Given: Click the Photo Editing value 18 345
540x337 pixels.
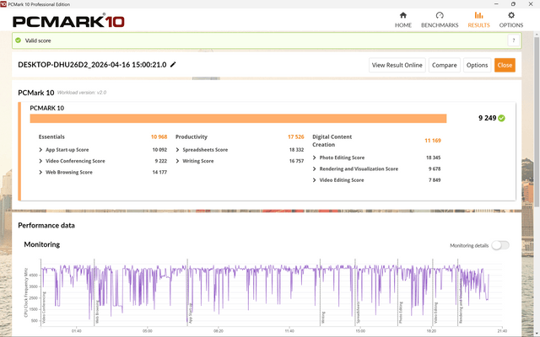Looking at the screenshot, I should (x=433, y=158).
